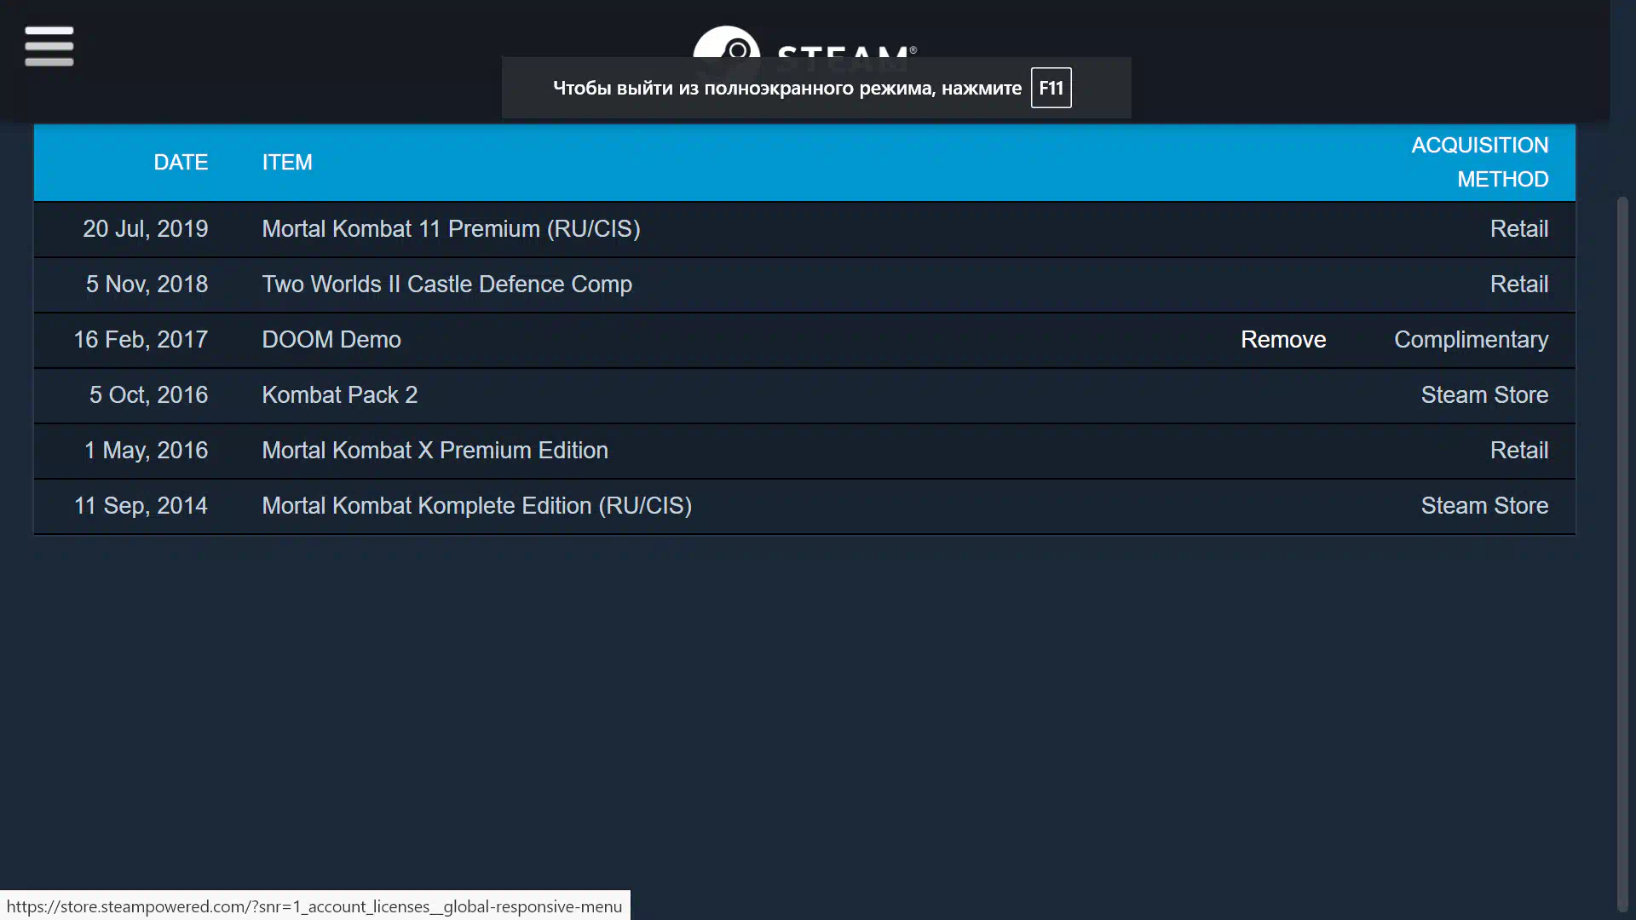Select Mortal Kombat 11 Premium (RU/CIS) item
This screenshot has width=1636, height=920.
click(x=451, y=229)
